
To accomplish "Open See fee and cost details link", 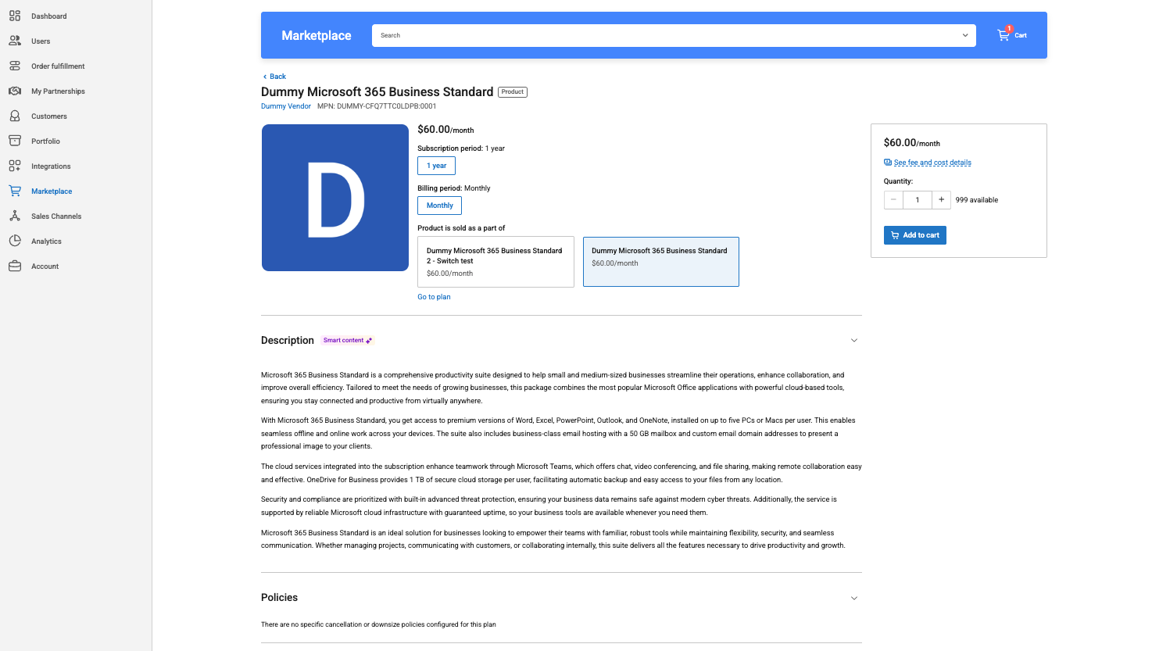I will pos(932,163).
